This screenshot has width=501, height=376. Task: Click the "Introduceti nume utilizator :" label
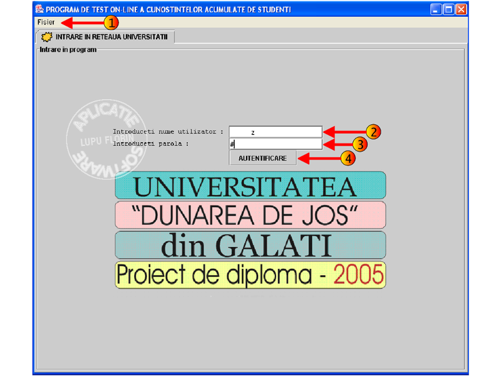point(168,132)
